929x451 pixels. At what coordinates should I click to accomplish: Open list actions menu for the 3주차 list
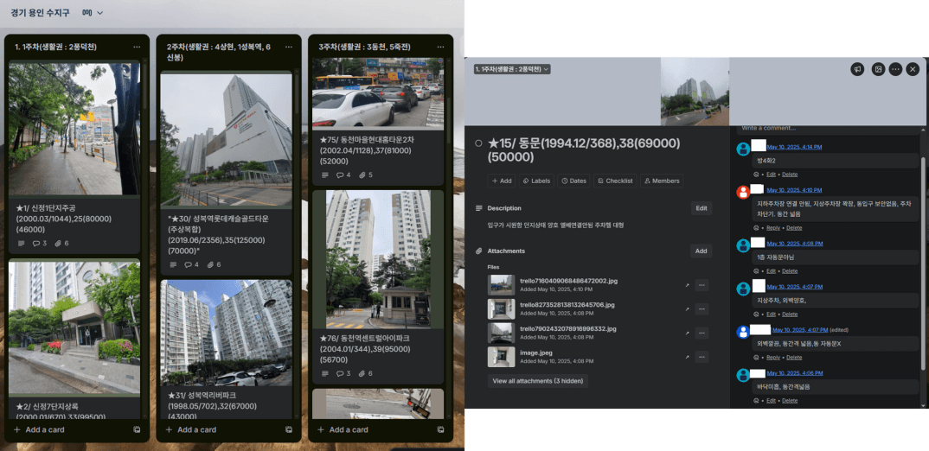coord(439,47)
